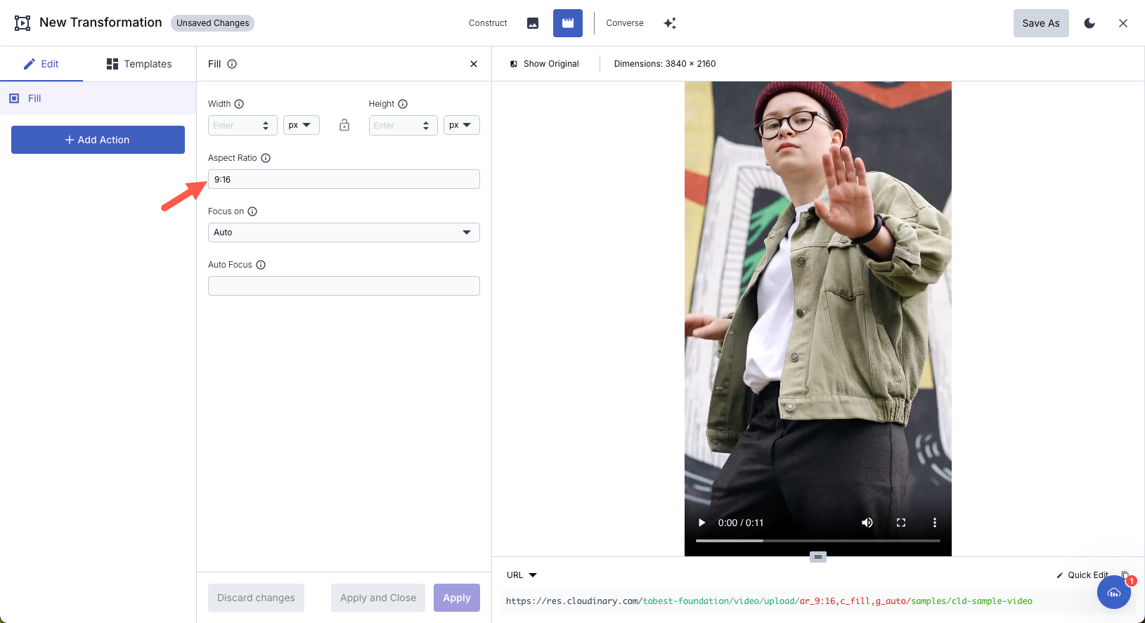Click the Save As button
The height and width of the screenshot is (623, 1145).
1041,23
